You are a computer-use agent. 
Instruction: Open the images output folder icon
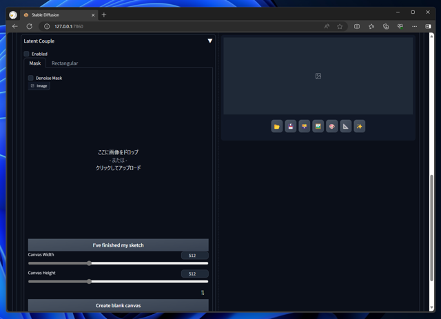[x=277, y=126]
